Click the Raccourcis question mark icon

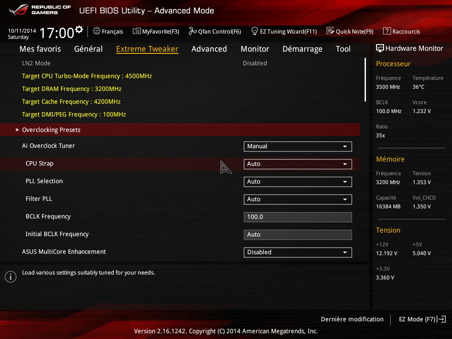387,31
